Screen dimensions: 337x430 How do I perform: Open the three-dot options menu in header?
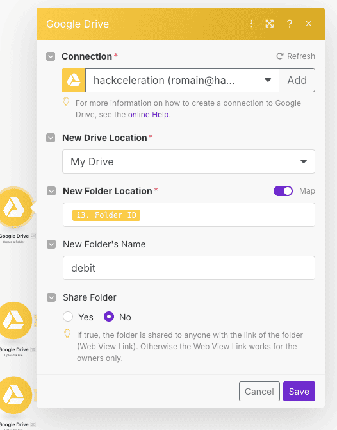point(251,24)
